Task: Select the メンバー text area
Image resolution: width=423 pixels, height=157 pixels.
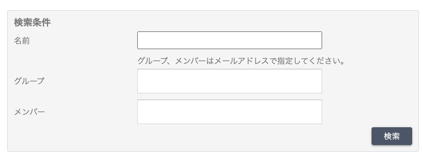Action: tap(230, 112)
